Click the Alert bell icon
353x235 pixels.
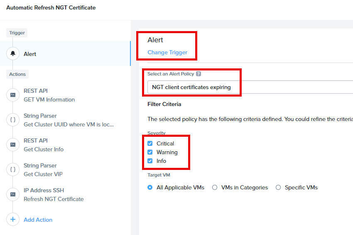click(13, 54)
